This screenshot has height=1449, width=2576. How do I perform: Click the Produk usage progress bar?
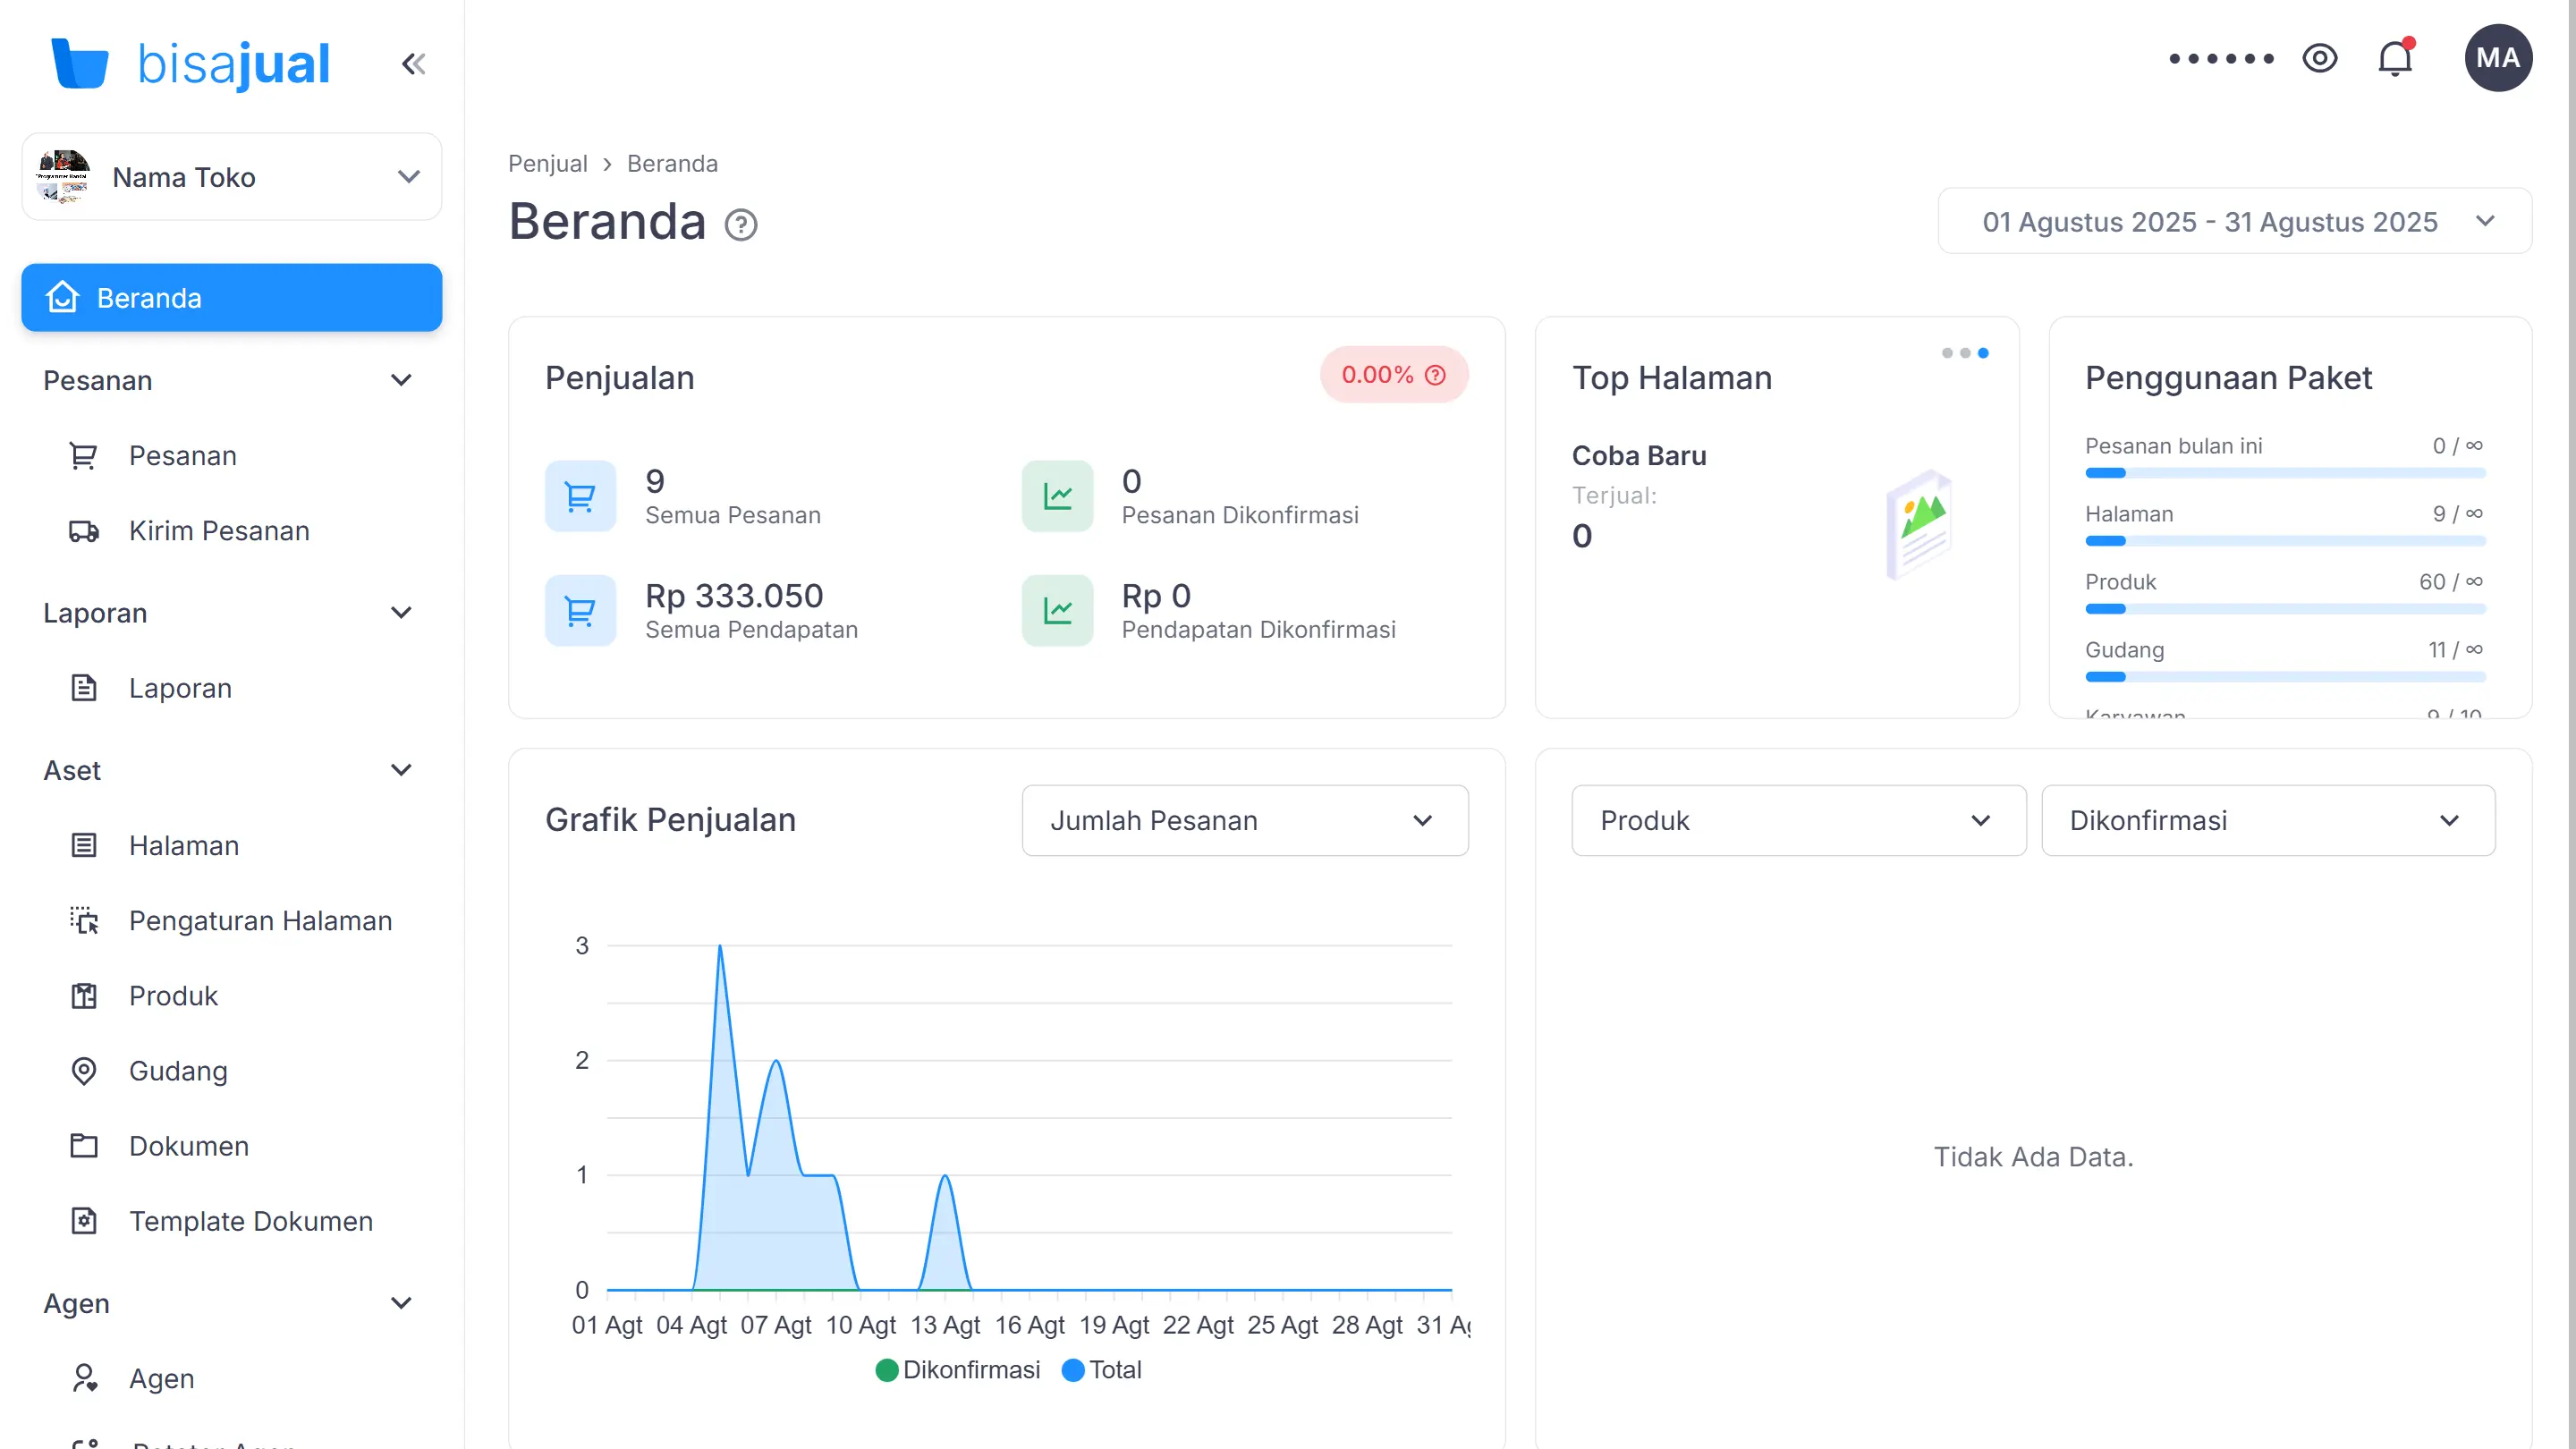(2284, 608)
